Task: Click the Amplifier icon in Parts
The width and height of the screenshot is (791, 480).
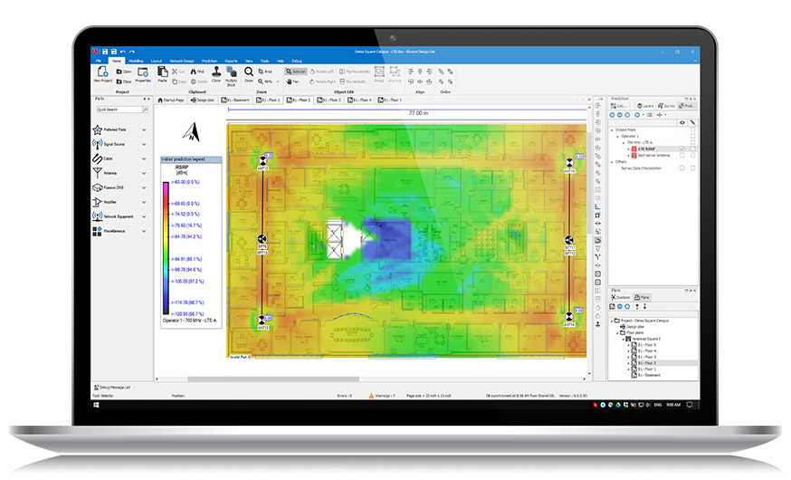Action: click(x=98, y=202)
